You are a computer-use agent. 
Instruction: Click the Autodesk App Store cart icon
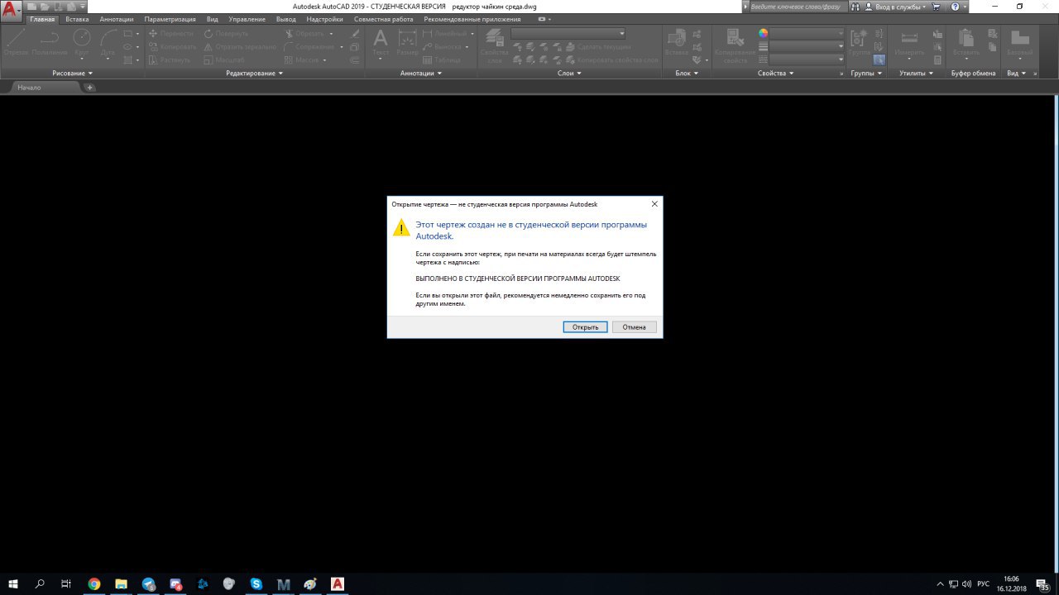(937, 7)
